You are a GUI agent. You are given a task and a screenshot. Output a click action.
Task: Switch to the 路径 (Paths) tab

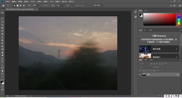pyautogui.click(x=151, y=60)
